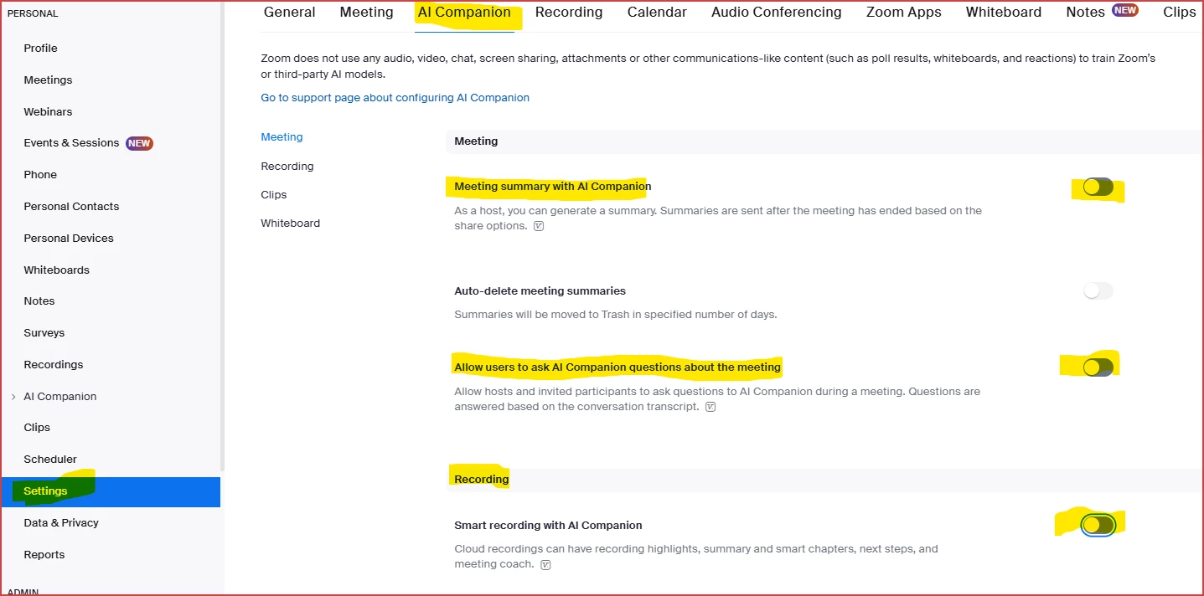Click info icon after conversation transcript description

[x=711, y=407]
